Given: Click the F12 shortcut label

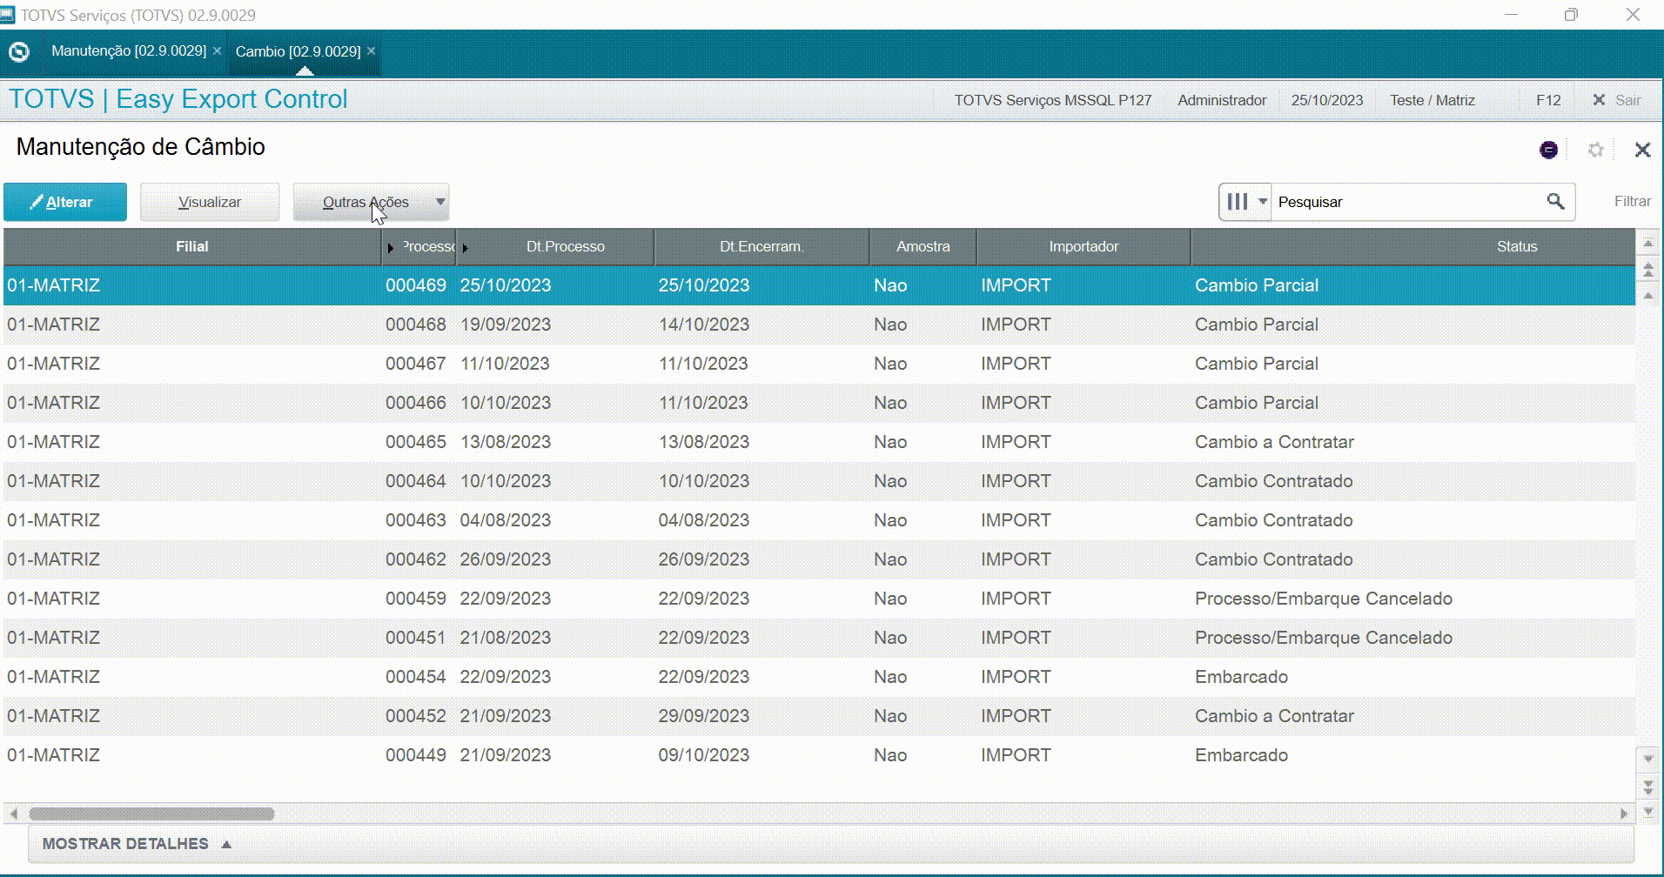Looking at the screenshot, I should [x=1548, y=100].
